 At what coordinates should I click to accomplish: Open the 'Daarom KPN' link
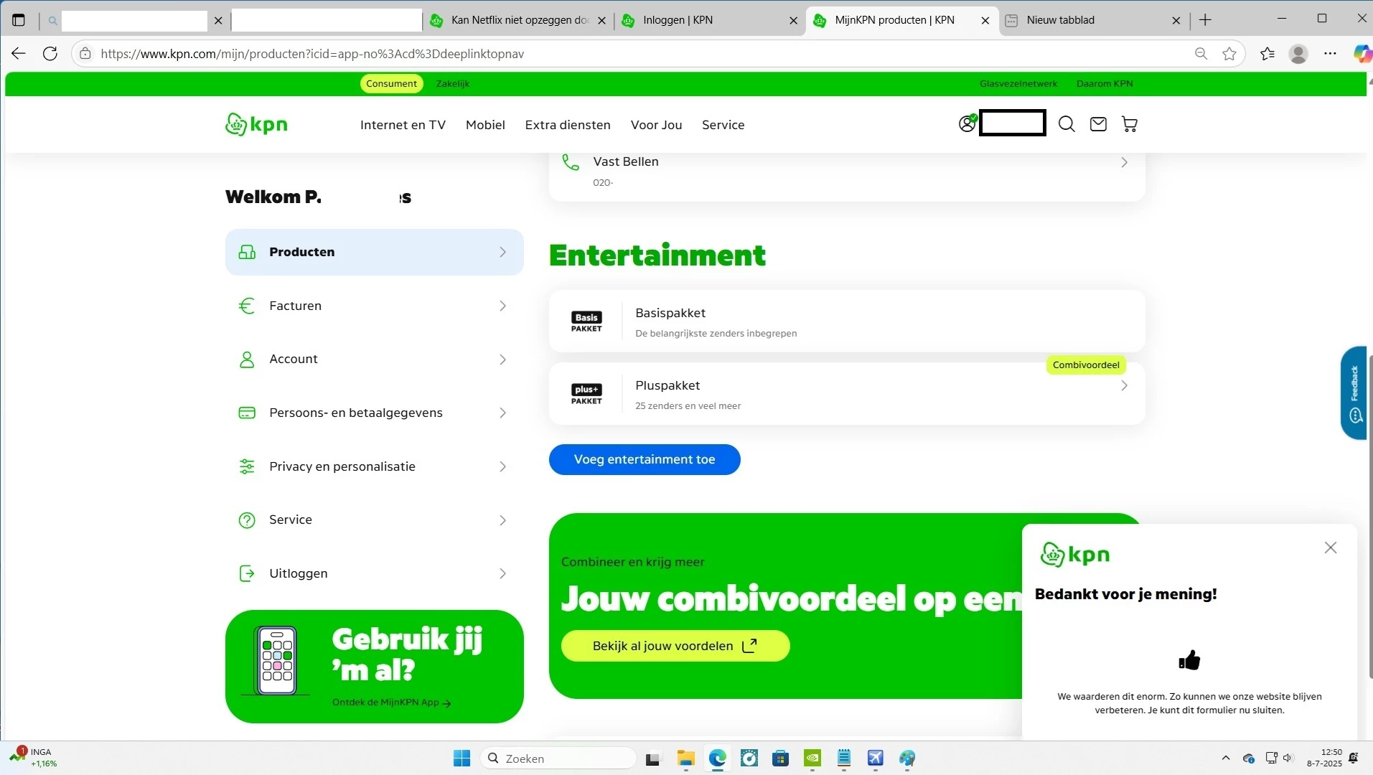tap(1105, 84)
